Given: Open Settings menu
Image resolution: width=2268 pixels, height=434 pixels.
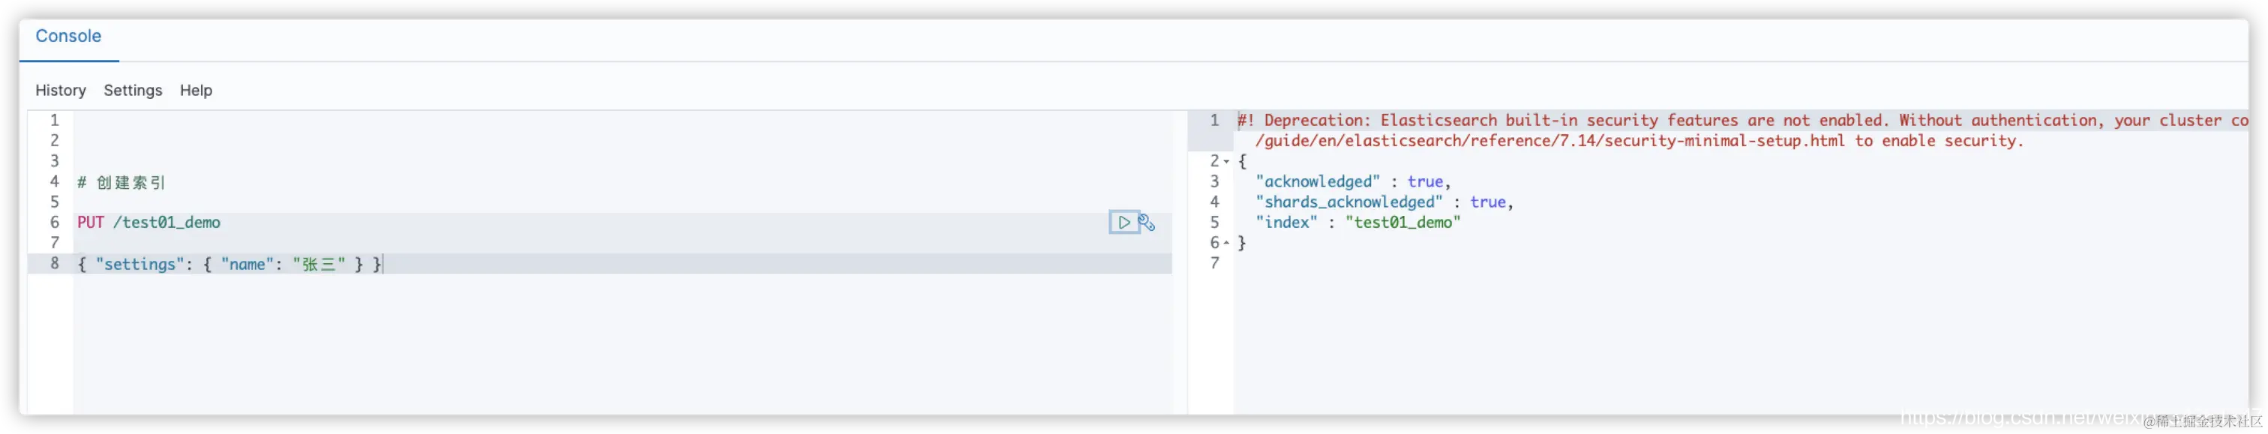Looking at the screenshot, I should 133,90.
